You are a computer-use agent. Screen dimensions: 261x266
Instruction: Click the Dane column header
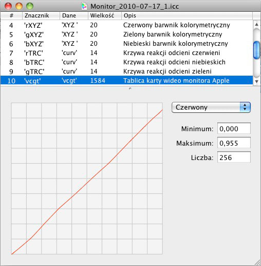pos(74,15)
